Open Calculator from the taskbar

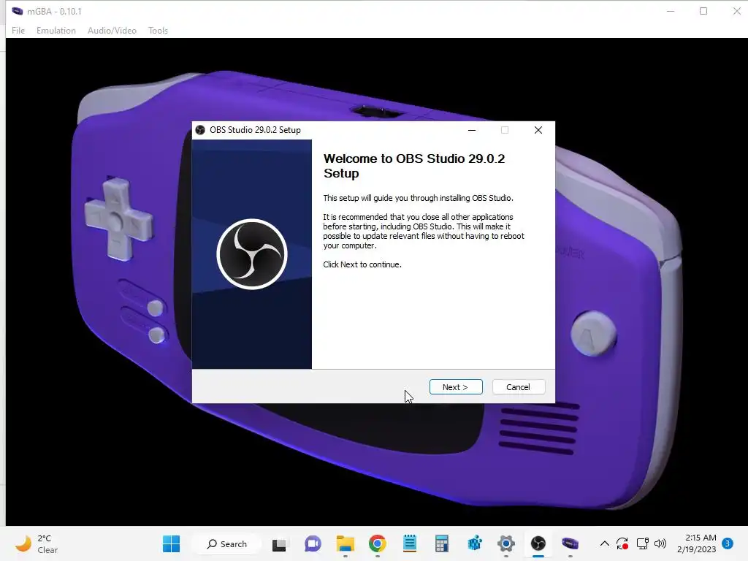442,543
